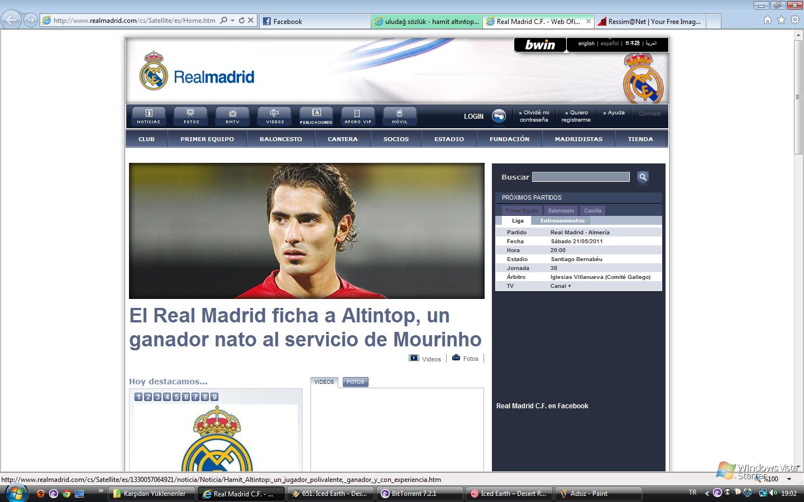Show hidden tray icons arrow
Image resolution: width=804 pixels, height=502 pixels.
(707, 493)
